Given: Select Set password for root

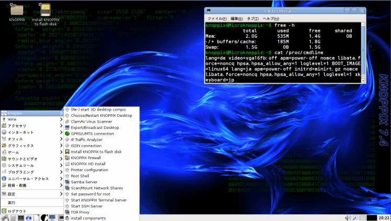Looking at the screenshot, I should point(102,194).
